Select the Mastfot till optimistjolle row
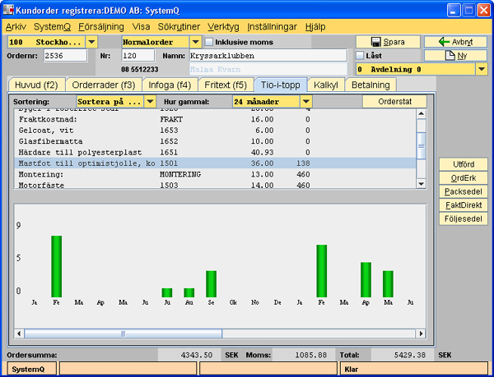This screenshot has width=494, height=377. click(215, 163)
